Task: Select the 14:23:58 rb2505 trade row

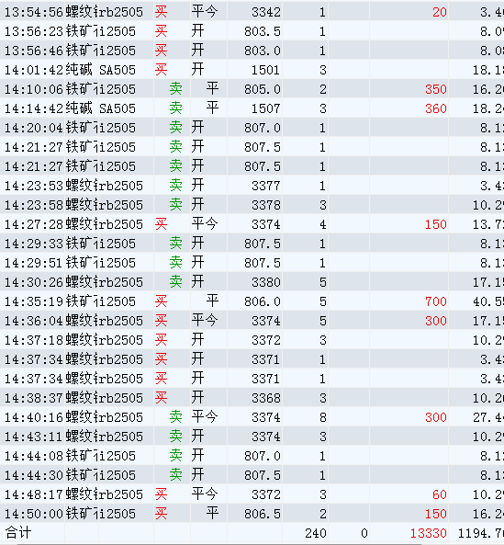Action: 252,205
